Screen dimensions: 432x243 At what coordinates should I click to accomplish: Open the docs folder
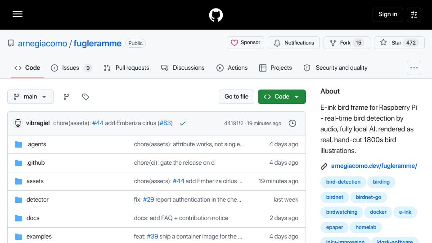[x=33, y=218]
